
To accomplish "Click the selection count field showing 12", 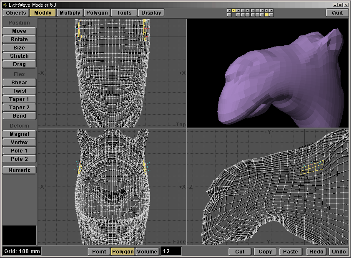I will (x=171, y=251).
